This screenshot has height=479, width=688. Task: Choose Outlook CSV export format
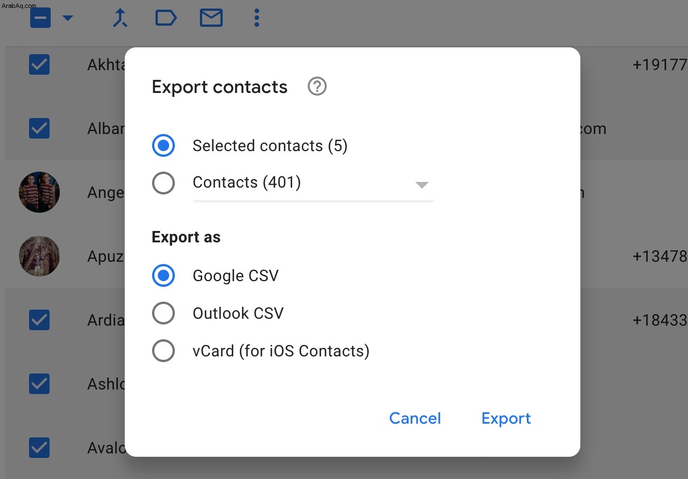click(x=163, y=313)
